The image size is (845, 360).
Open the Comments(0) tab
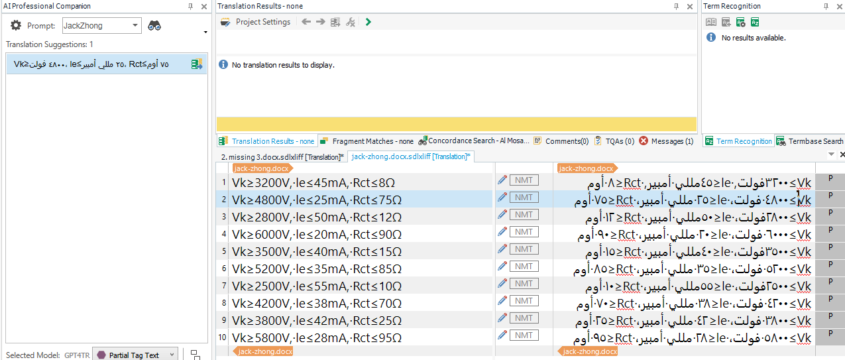click(561, 141)
